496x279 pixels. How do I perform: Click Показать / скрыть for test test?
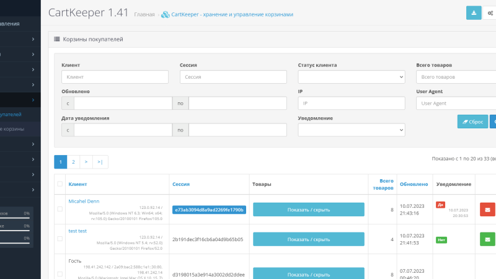pos(308,239)
